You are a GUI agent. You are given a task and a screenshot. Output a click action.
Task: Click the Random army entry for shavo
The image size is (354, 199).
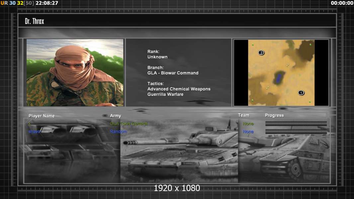tap(119, 132)
